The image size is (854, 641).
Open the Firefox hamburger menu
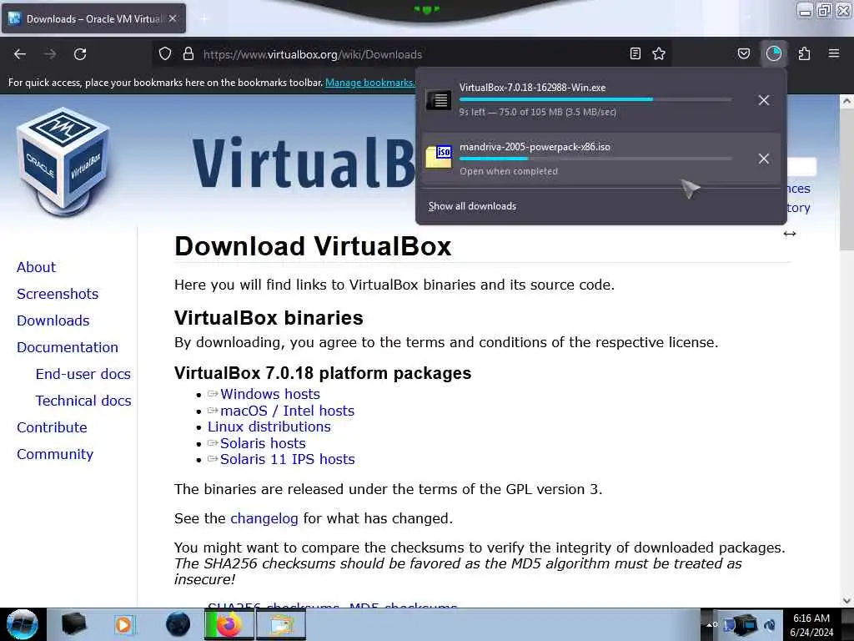pos(834,53)
